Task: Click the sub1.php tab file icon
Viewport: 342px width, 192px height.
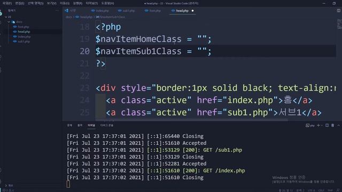Action: (120, 11)
